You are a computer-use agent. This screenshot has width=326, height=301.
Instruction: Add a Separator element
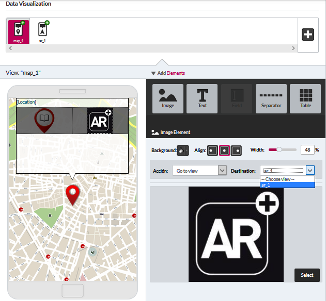click(x=271, y=98)
